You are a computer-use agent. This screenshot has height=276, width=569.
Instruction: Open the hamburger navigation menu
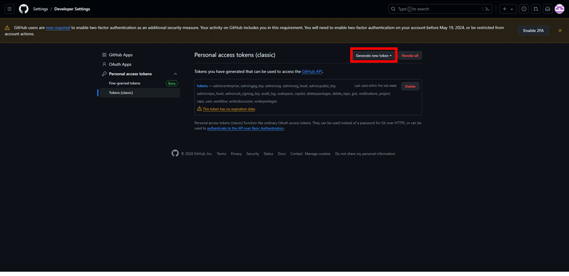tap(9, 9)
